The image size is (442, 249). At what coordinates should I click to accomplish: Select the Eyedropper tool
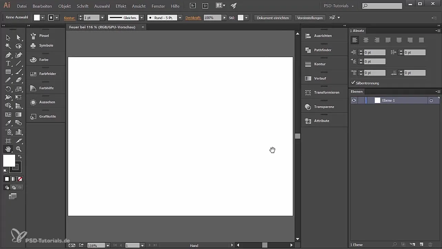click(x=8, y=123)
